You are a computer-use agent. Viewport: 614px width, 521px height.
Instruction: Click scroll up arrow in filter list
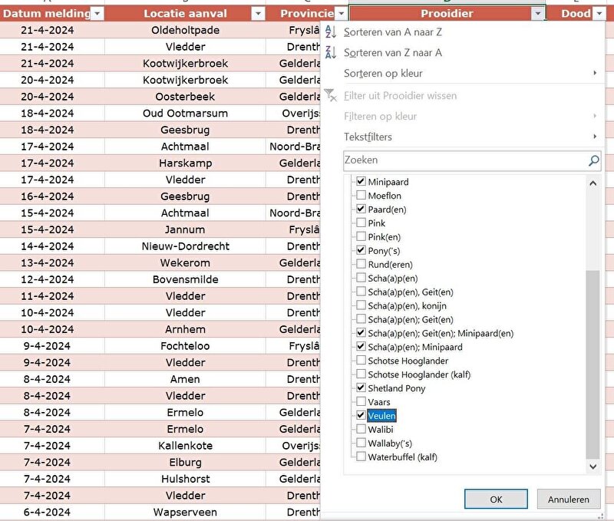[593, 183]
